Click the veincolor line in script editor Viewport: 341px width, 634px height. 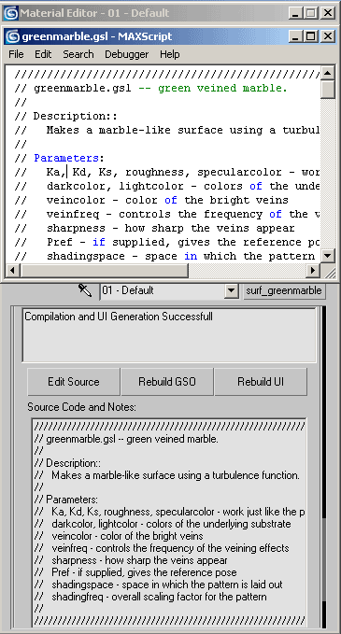pyautogui.click(x=151, y=200)
